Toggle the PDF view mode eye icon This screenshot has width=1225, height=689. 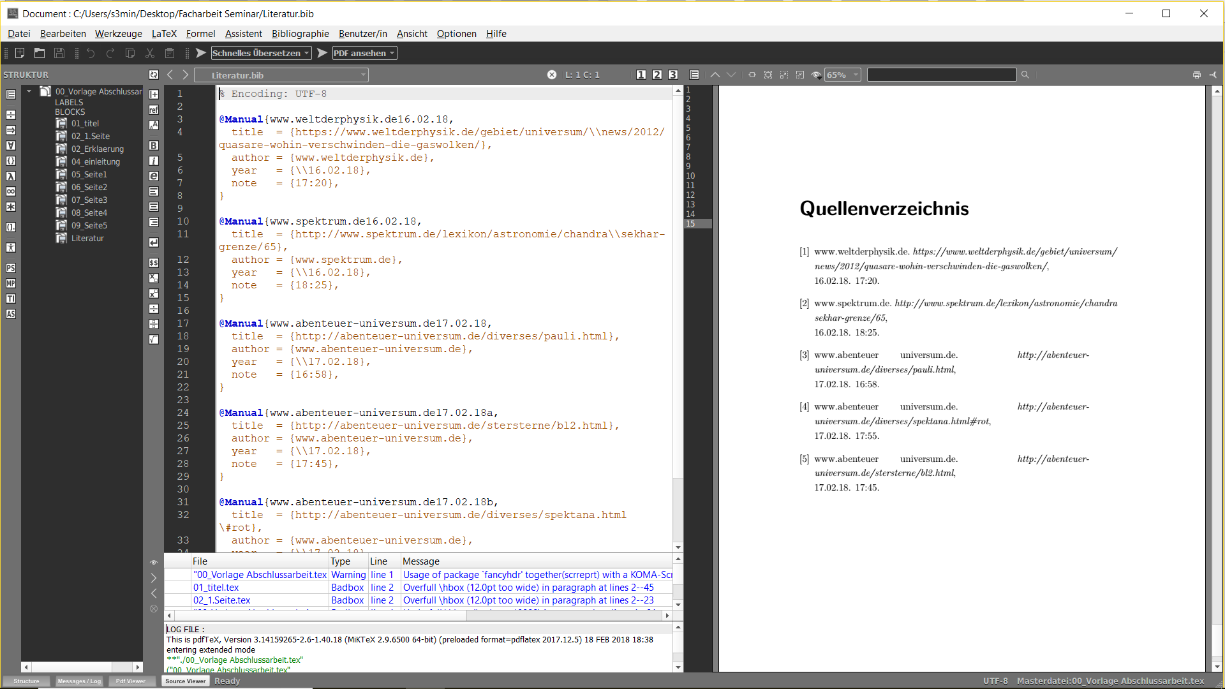(x=816, y=75)
